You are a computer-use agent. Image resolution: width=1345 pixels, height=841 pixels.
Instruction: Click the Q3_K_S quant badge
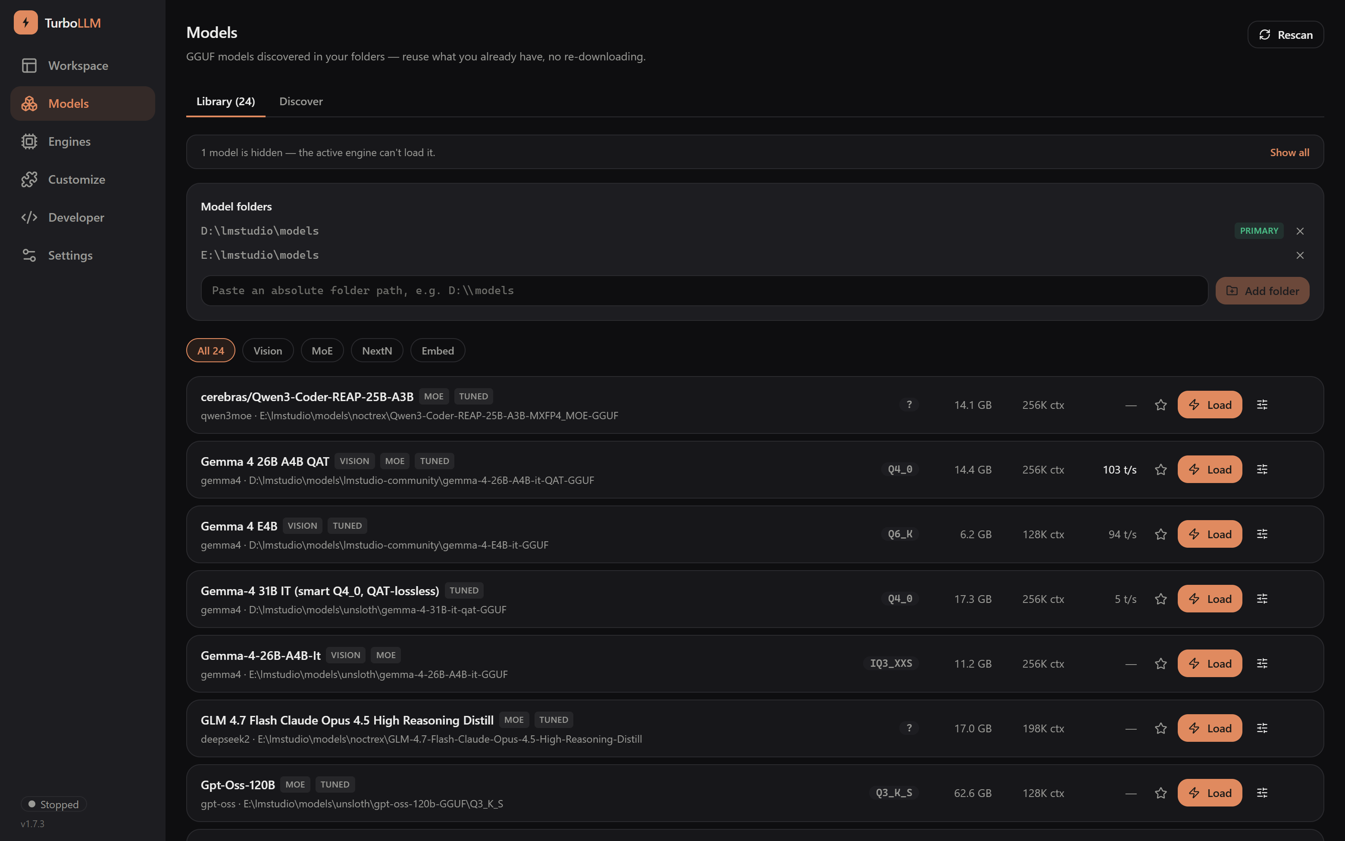894,793
